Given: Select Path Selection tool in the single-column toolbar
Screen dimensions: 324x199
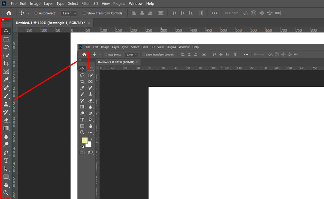Looking at the screenshot, I should click(6, 169).
